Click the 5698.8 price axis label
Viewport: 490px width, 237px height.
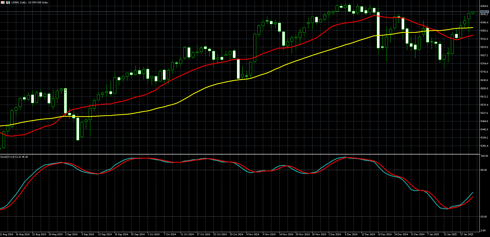point(484,80)
